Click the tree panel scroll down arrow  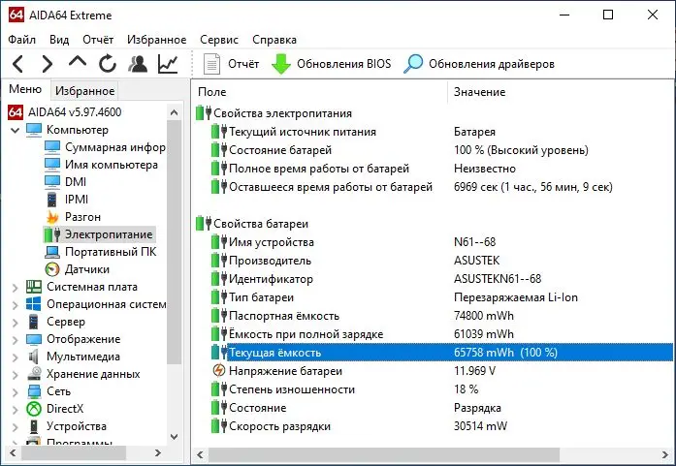175,437
